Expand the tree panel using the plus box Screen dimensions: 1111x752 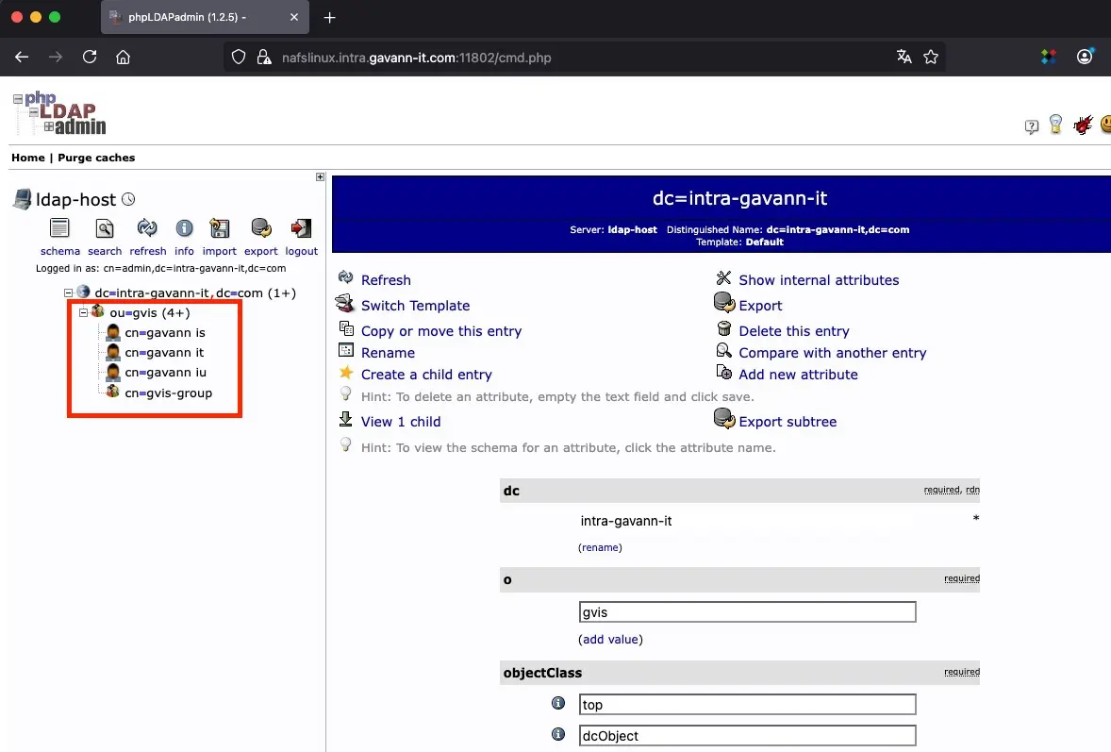pyautogui.click(x=321, y=176)
